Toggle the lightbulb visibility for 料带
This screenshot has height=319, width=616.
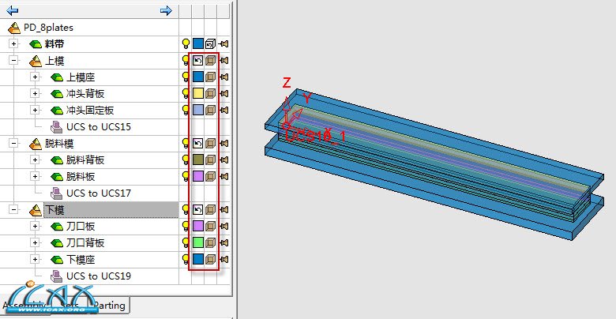186,43
